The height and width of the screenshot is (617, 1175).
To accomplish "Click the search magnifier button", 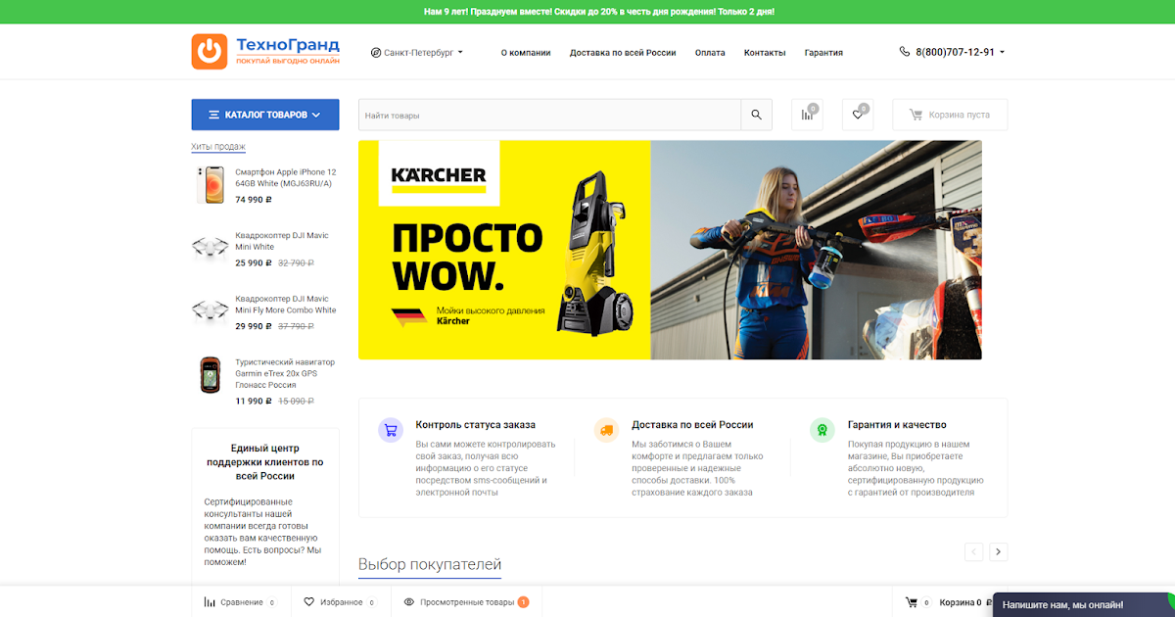I will click(x=756, y=115).
